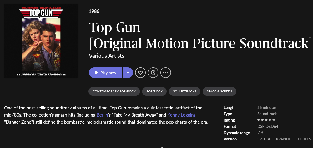Expand the album review with bottom chevron
Image resolution: width=313 pixels, height=148 pixels.
click(x=162, y=147)
